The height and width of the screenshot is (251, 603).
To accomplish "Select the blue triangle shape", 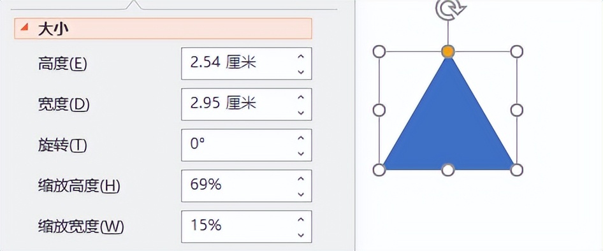I will tap(448, 127).
